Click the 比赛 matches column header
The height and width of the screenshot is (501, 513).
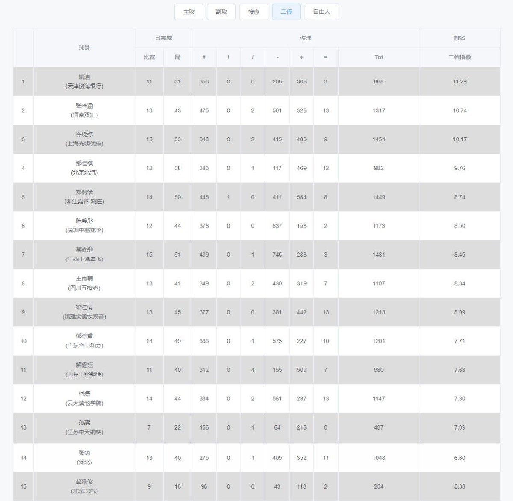[149, 57]
